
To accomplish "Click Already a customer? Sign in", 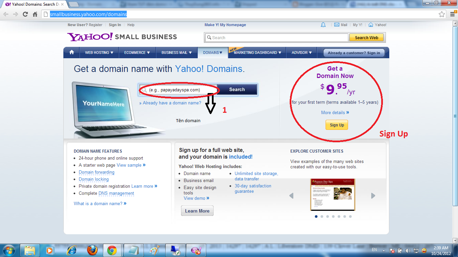I will (354, 53).
